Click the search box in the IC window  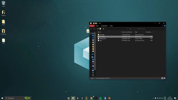(149, 29)
